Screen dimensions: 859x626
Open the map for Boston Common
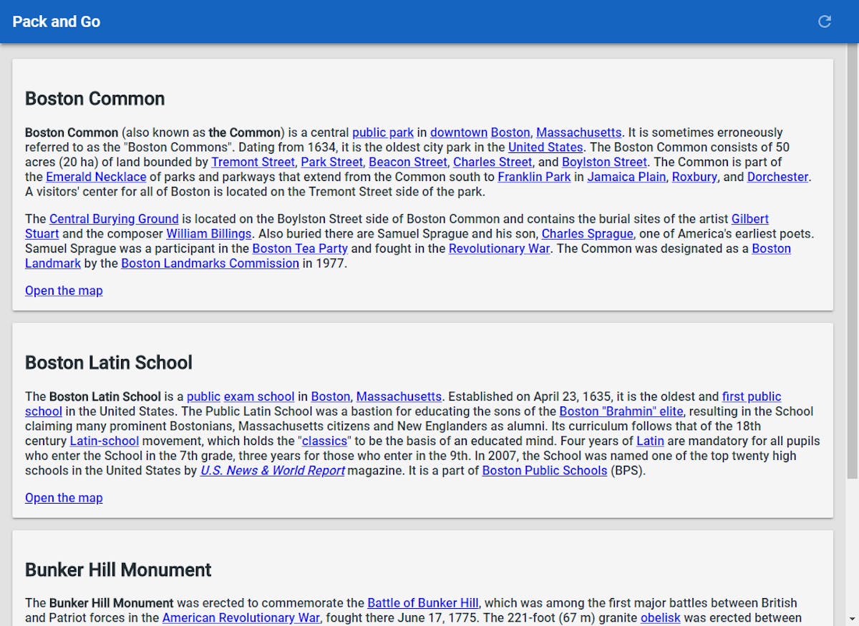click(x=64, y=290)
